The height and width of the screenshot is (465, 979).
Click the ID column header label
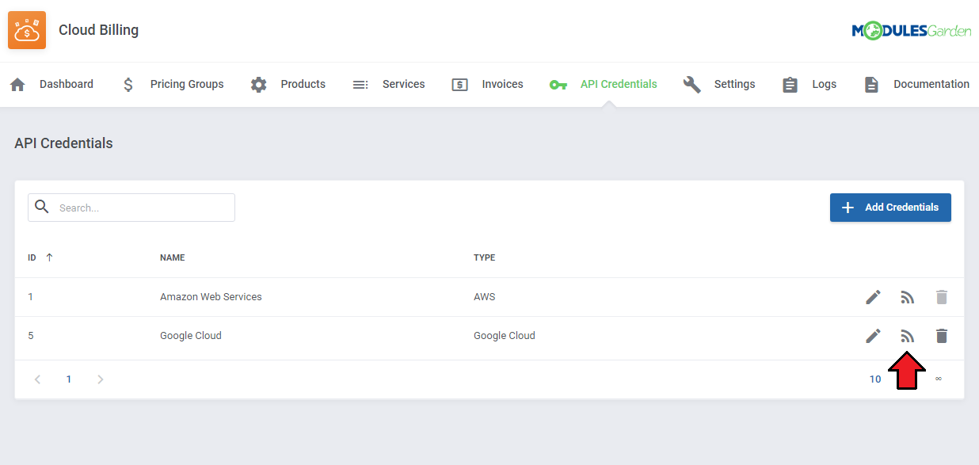pyautogui.click(x=32, y=257)
